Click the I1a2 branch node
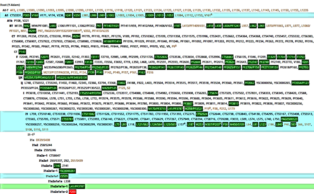Image resolution: width=314 pixels, height=194 pixels. [x=35, y=145]
